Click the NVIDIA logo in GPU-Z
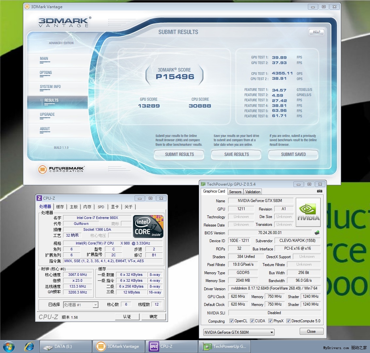The image size is (370, 353). 308,212
